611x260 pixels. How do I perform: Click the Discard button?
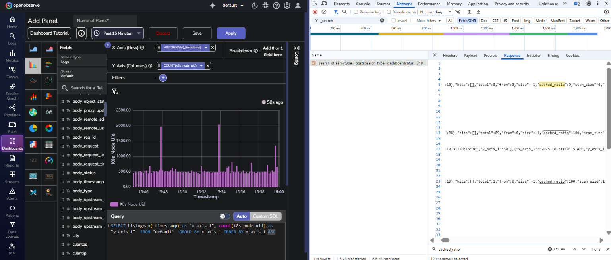[x=163, y=33]
